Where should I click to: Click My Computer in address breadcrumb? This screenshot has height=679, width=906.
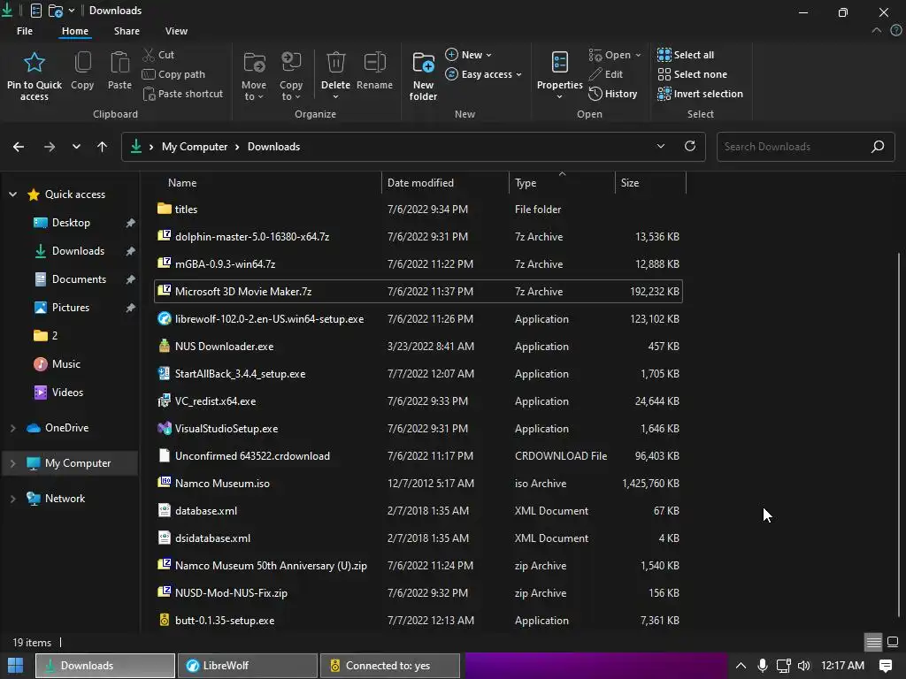195,147
